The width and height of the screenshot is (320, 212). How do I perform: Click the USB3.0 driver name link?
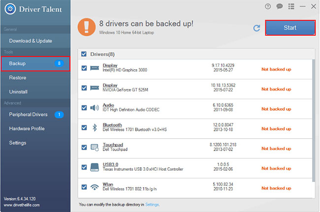click(x=110, y=164)
